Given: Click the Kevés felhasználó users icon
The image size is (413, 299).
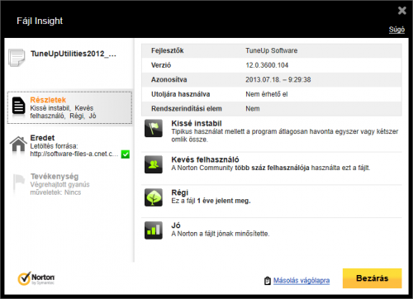Looking at the screenshot, I should click(154, 164).
